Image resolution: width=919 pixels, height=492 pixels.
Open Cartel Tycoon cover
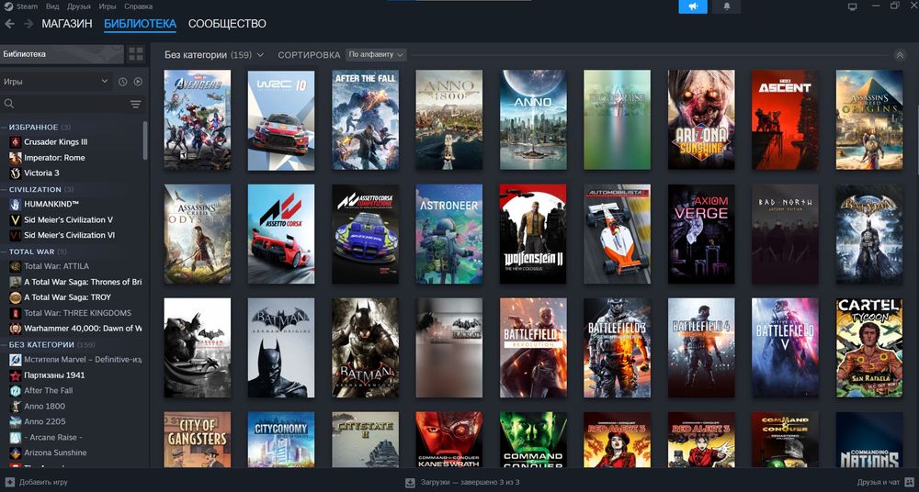point(869,348)
